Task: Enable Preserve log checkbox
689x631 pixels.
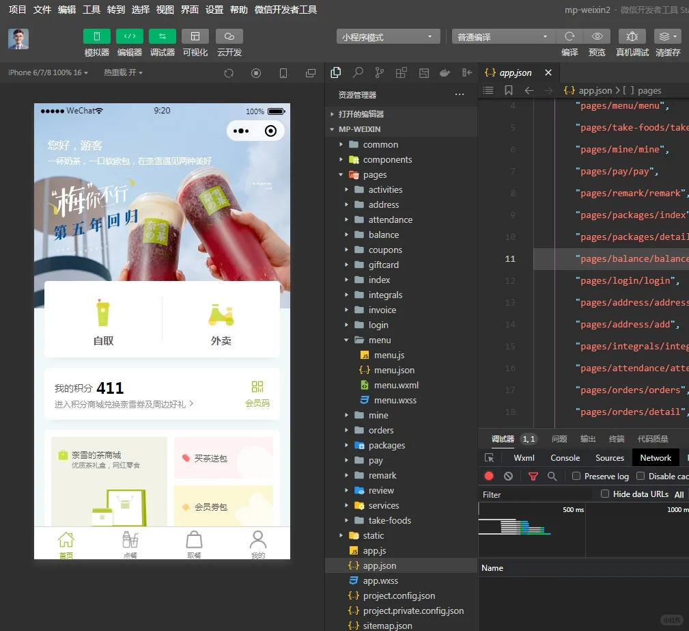Action: pyautogui.click(x=576, y=476)
